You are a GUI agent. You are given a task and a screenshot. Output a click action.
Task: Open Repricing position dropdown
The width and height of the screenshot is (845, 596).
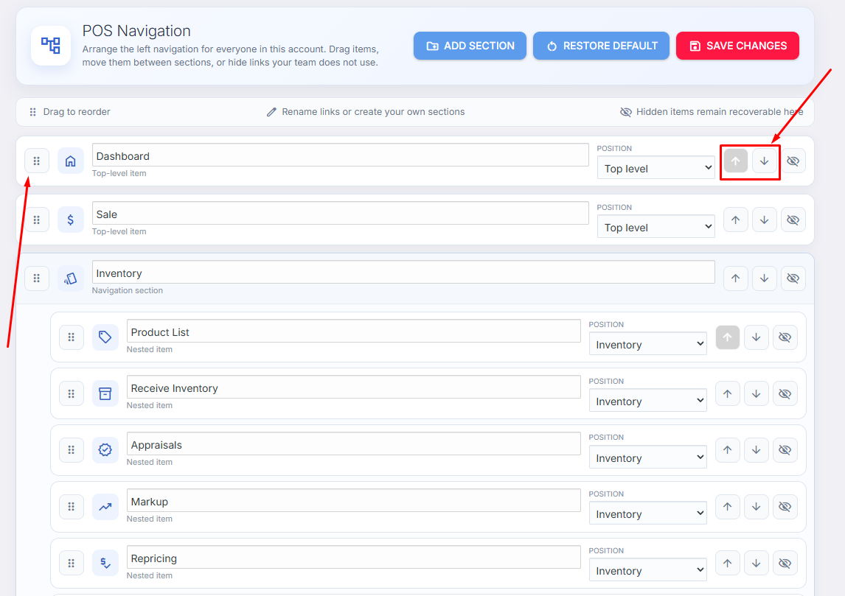(x=648, y=570)
